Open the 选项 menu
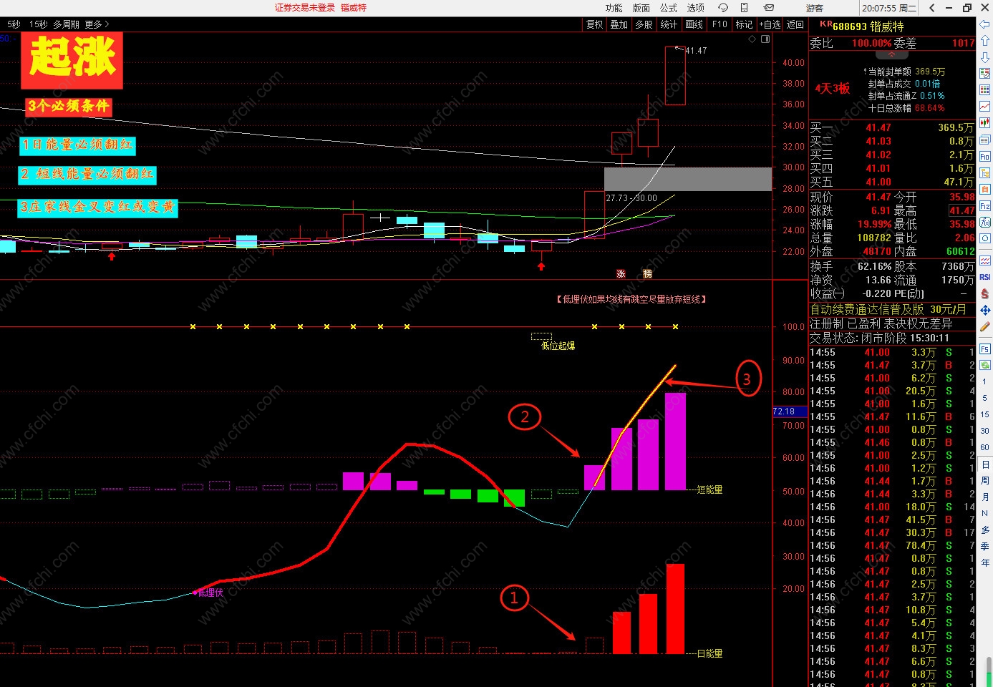 (695, 8)
